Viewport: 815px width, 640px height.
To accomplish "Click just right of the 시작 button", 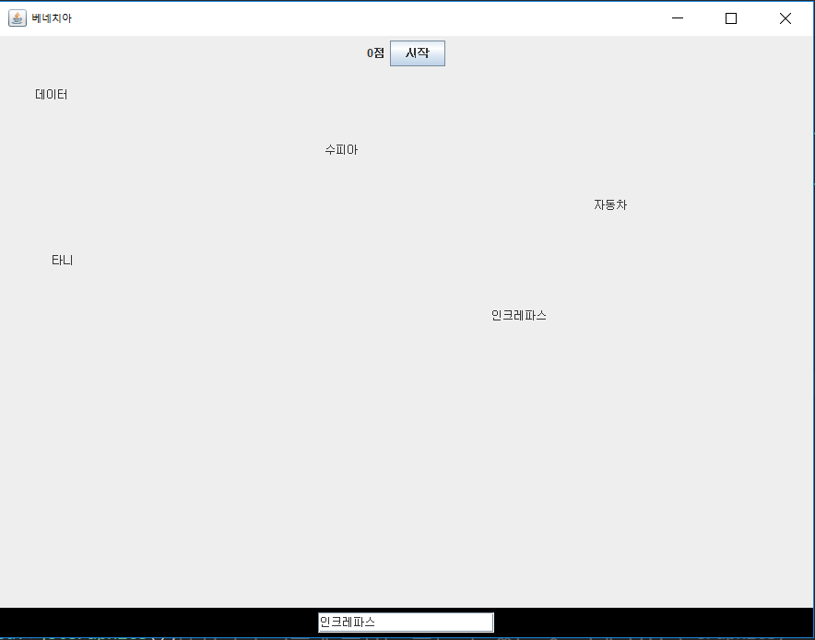I will point(470,52).
